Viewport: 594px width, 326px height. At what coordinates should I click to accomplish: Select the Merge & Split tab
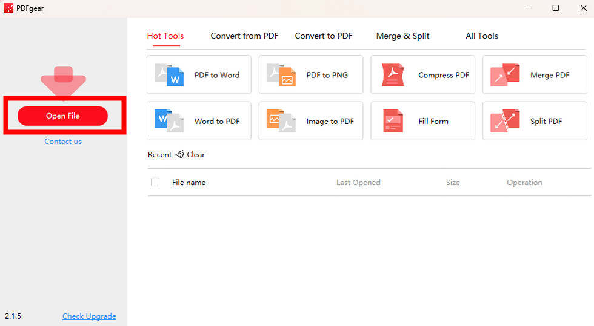tap(402, 36)
